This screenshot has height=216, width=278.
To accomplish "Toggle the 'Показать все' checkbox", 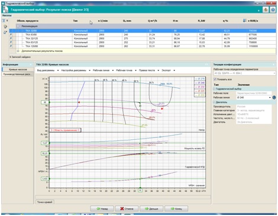I will click(x=215, y=79).
